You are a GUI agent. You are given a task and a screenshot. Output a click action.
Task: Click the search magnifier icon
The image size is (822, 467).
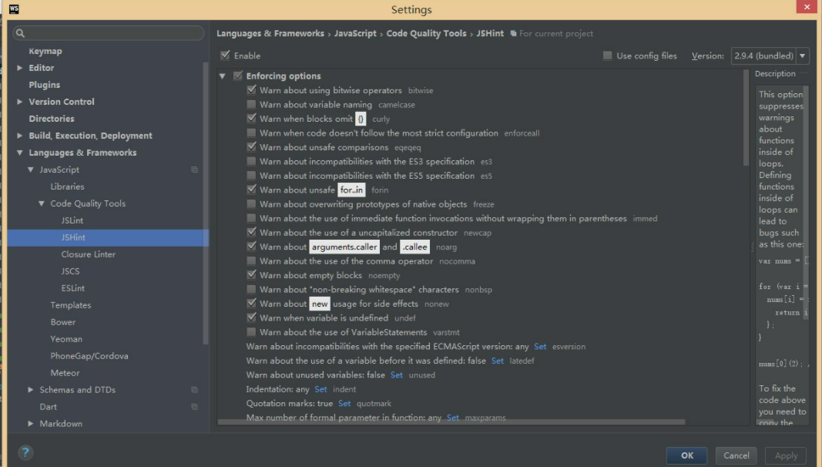pos(21,33)
